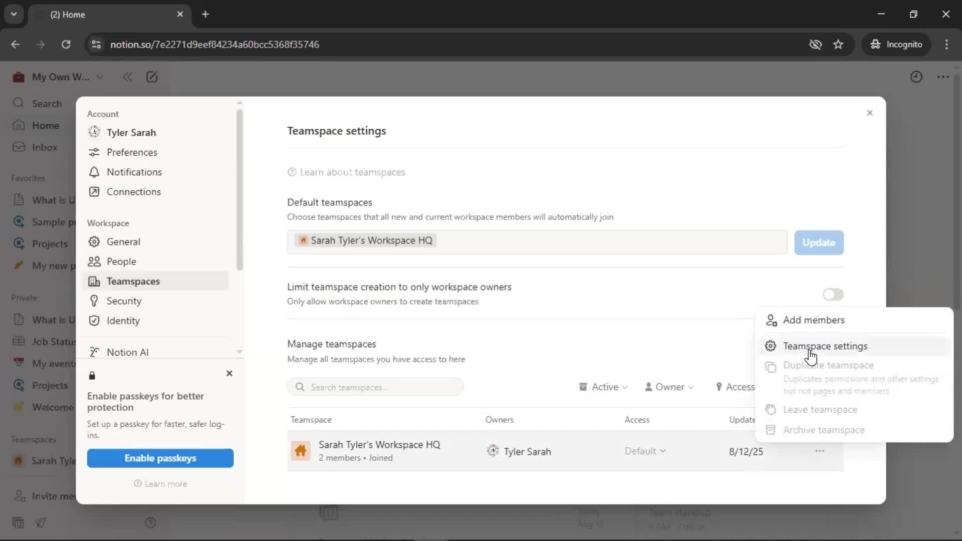This screenshot has height=541, width=962.
Task: Open Chrome three-dots menu
Action: coord(946,45)
